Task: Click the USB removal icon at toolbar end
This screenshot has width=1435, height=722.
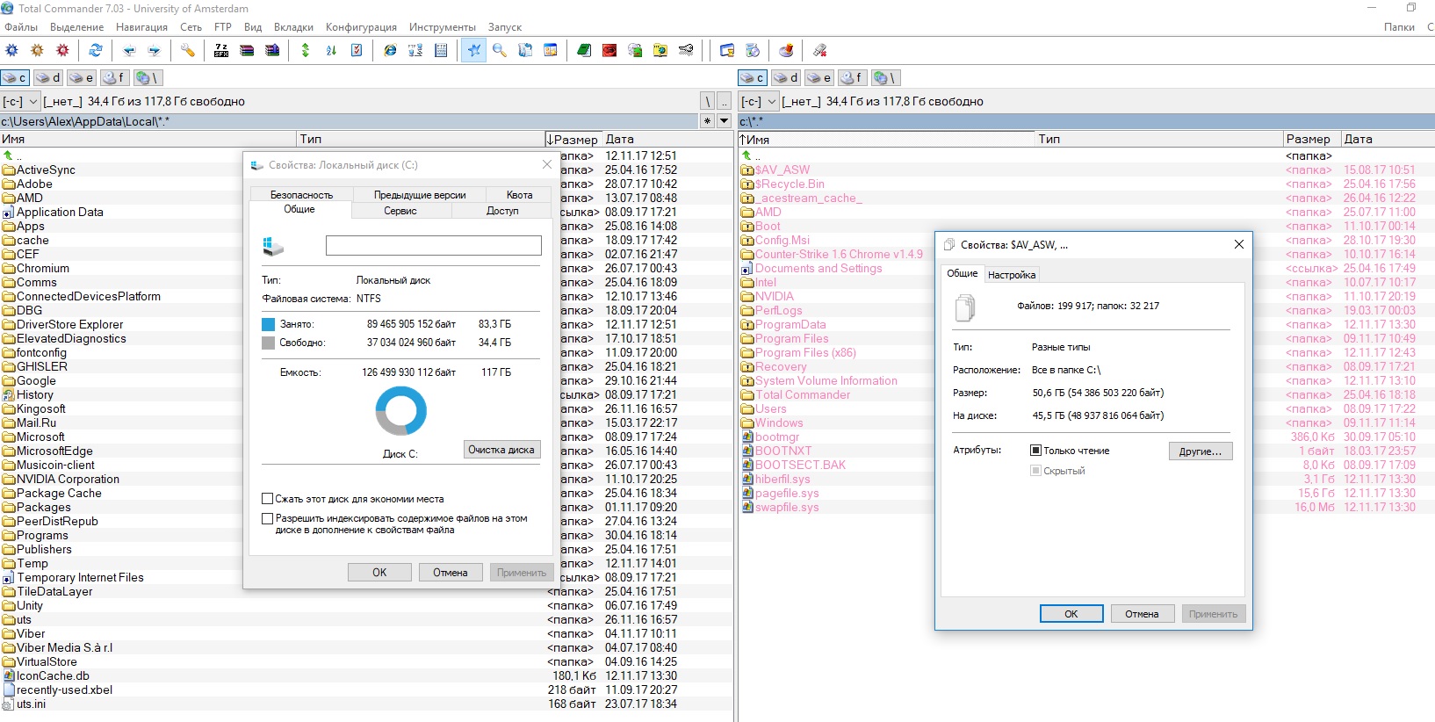Action: point(819,51)
